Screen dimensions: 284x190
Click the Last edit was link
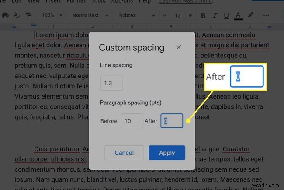[187, 1]
